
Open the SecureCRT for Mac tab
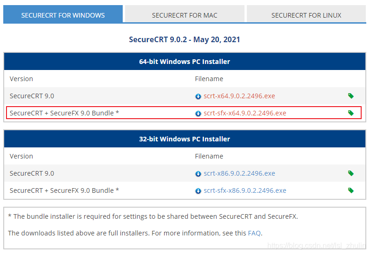tap(185, 14)
